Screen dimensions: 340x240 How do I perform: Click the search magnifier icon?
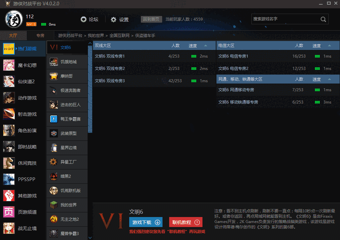click(322, 19)
